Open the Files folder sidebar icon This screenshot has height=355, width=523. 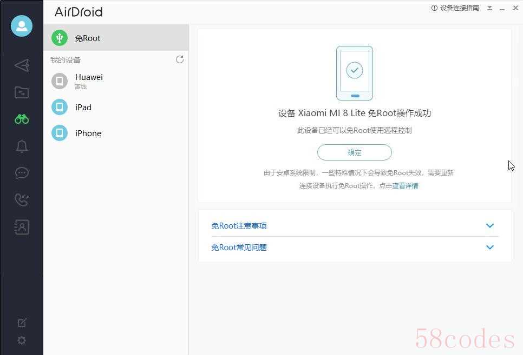[22, 92]
